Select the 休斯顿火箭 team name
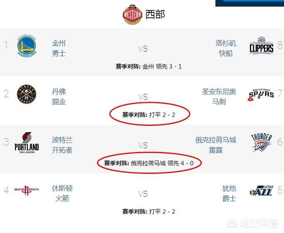Image resolution: width=284 pixels, height=233 pixels. [x=62, y=194]
